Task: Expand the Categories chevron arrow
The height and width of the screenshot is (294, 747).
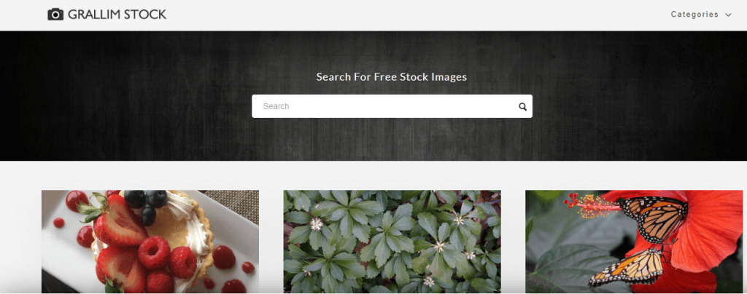Action: click(728, 15)
